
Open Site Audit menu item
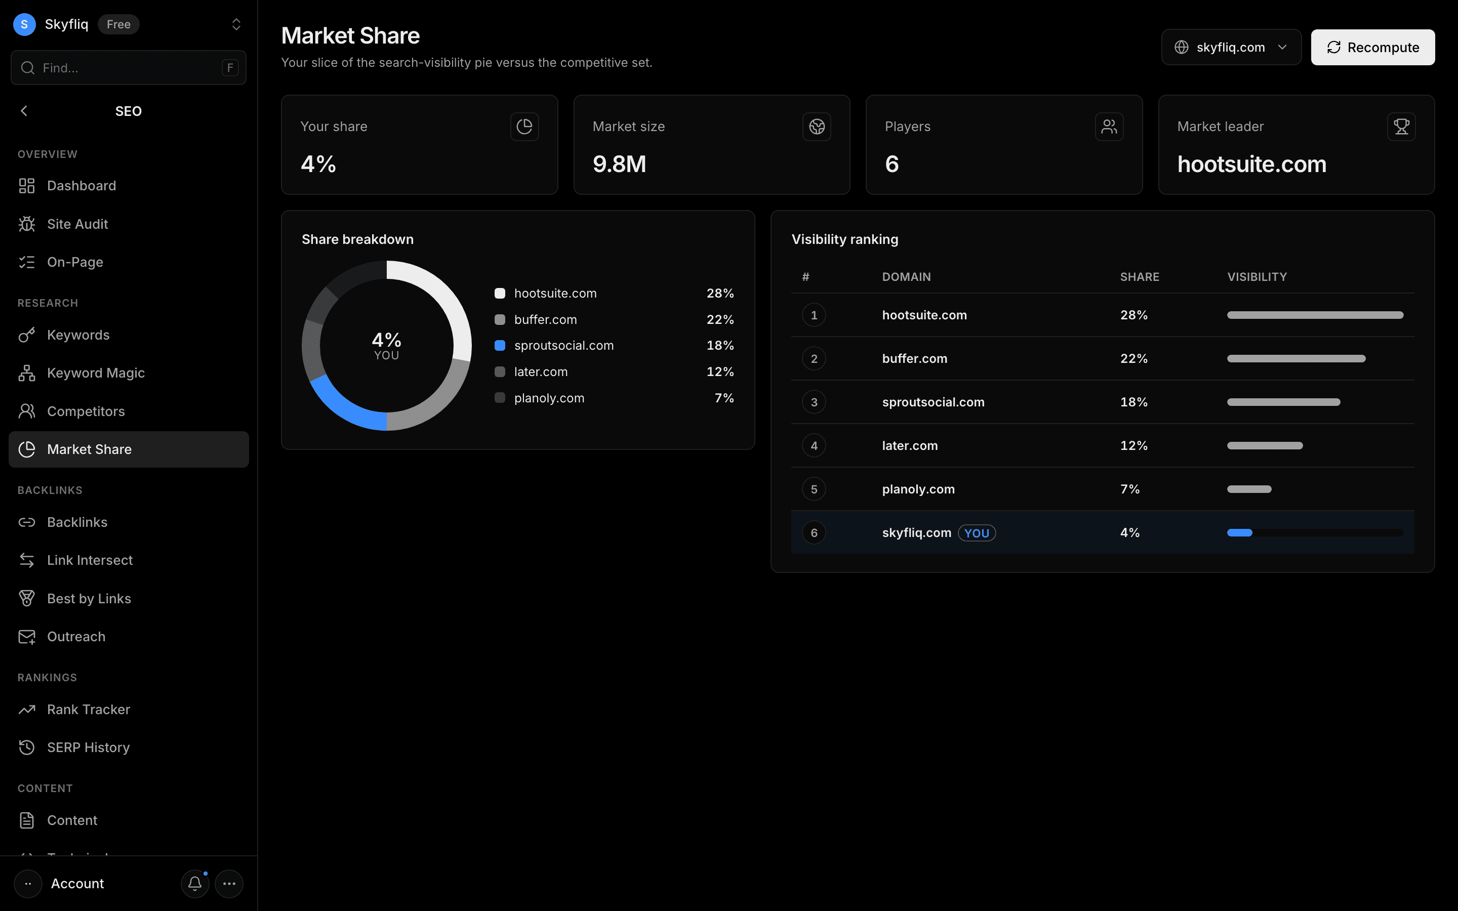tap(128, 224)
